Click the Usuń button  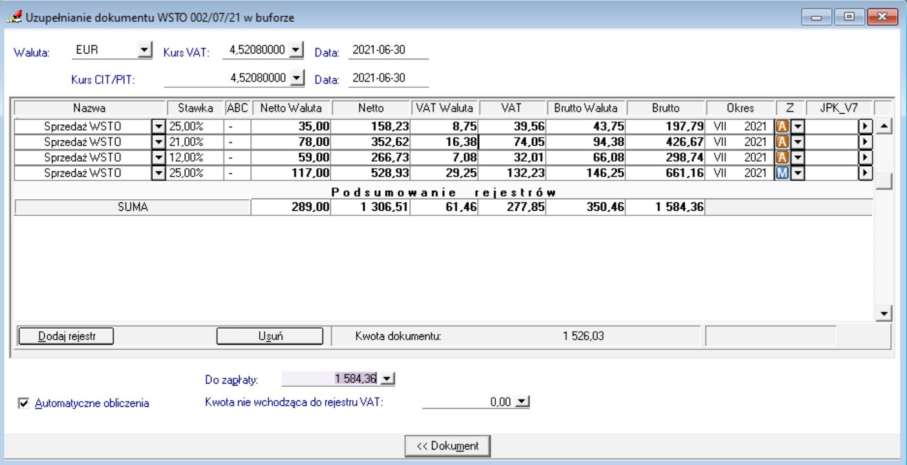(269, 335)
